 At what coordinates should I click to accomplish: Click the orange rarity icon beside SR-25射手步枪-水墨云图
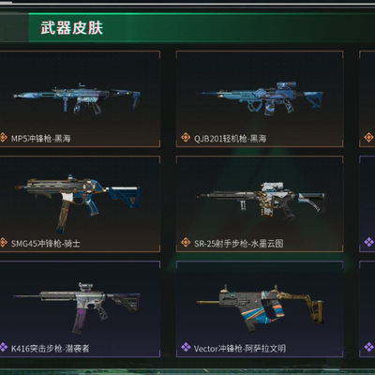(x=186, y=242)
